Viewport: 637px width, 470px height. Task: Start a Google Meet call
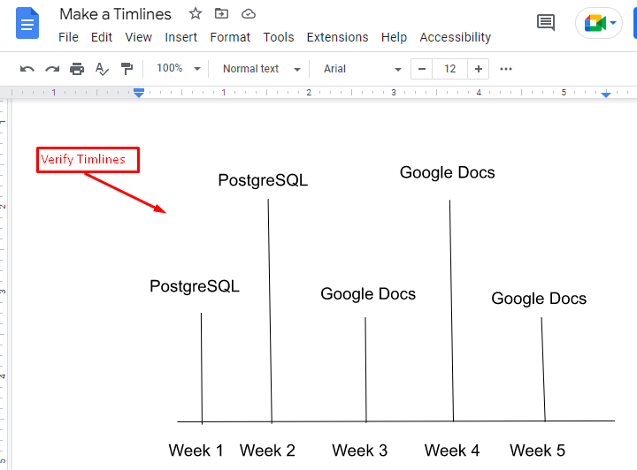click(x=595, y=23)
